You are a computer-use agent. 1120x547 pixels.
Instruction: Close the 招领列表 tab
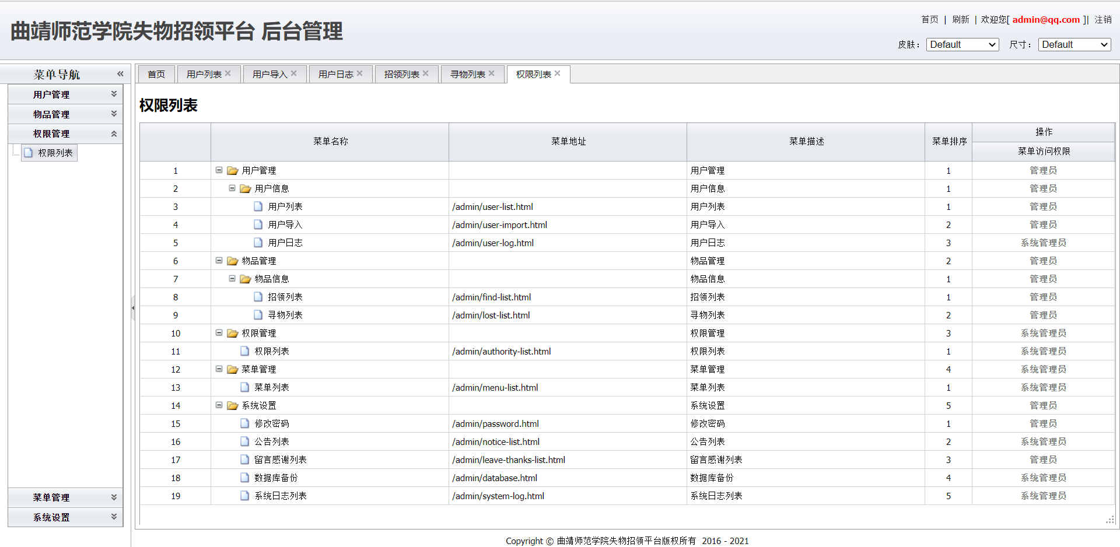[x=426, y=73]
